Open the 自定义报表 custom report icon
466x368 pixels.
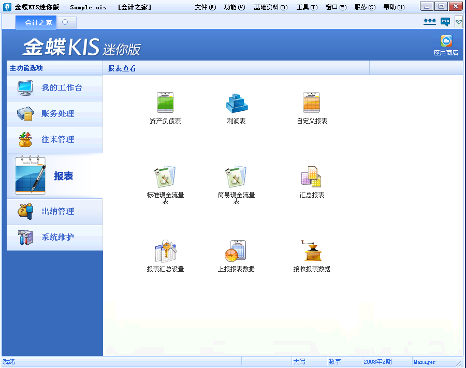coord(312,103)
